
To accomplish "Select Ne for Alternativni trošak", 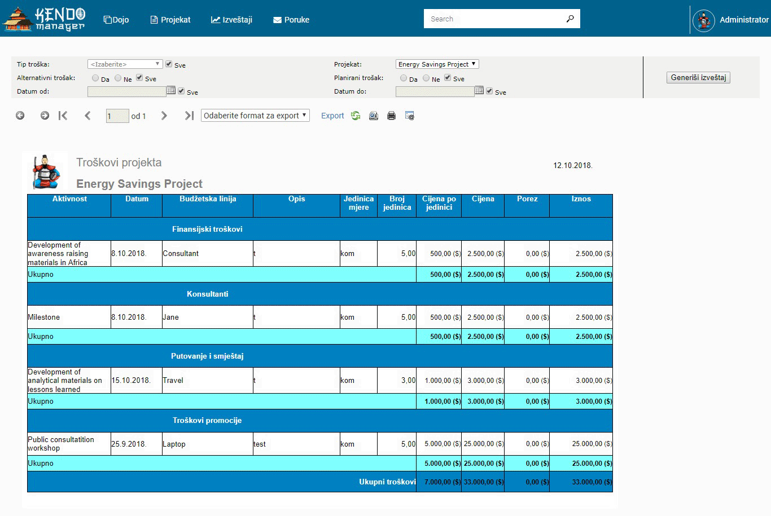I will tap(118, 78).
